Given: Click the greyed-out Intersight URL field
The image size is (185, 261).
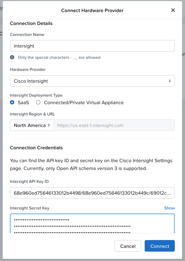Looking at the screenshot, I should click(114, 125).
